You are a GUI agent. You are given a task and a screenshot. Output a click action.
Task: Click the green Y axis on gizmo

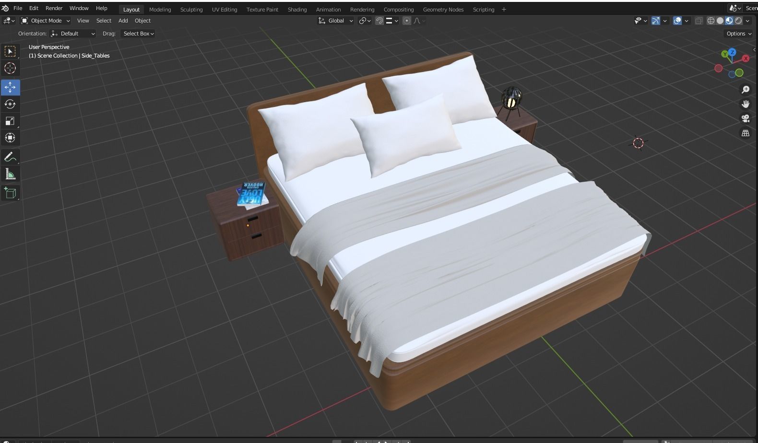coord(725,55)
